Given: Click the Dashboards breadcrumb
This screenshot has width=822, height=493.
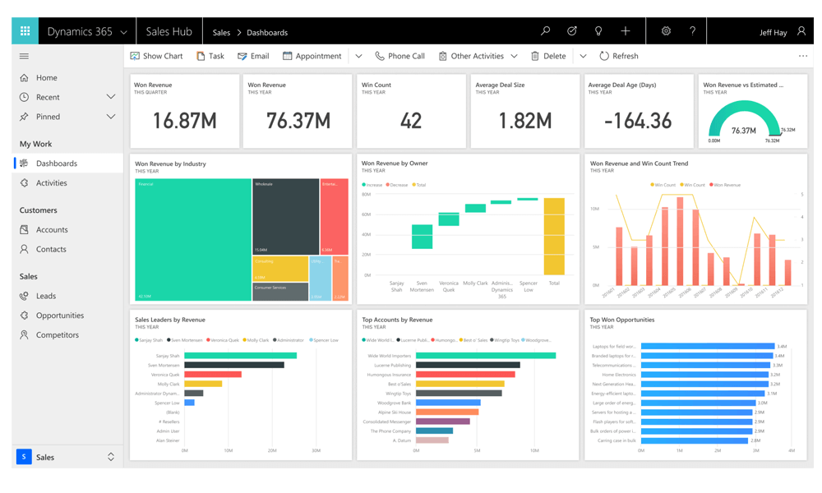Looking at the screenshot, I should click(267, 33).
